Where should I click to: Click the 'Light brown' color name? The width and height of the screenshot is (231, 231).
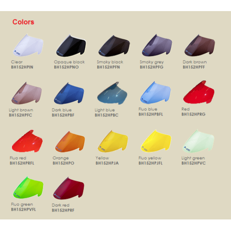click(21, 110)
